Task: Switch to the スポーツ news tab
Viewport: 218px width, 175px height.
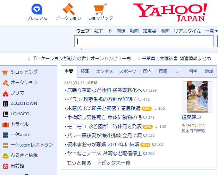Action: tap(128, 72)
